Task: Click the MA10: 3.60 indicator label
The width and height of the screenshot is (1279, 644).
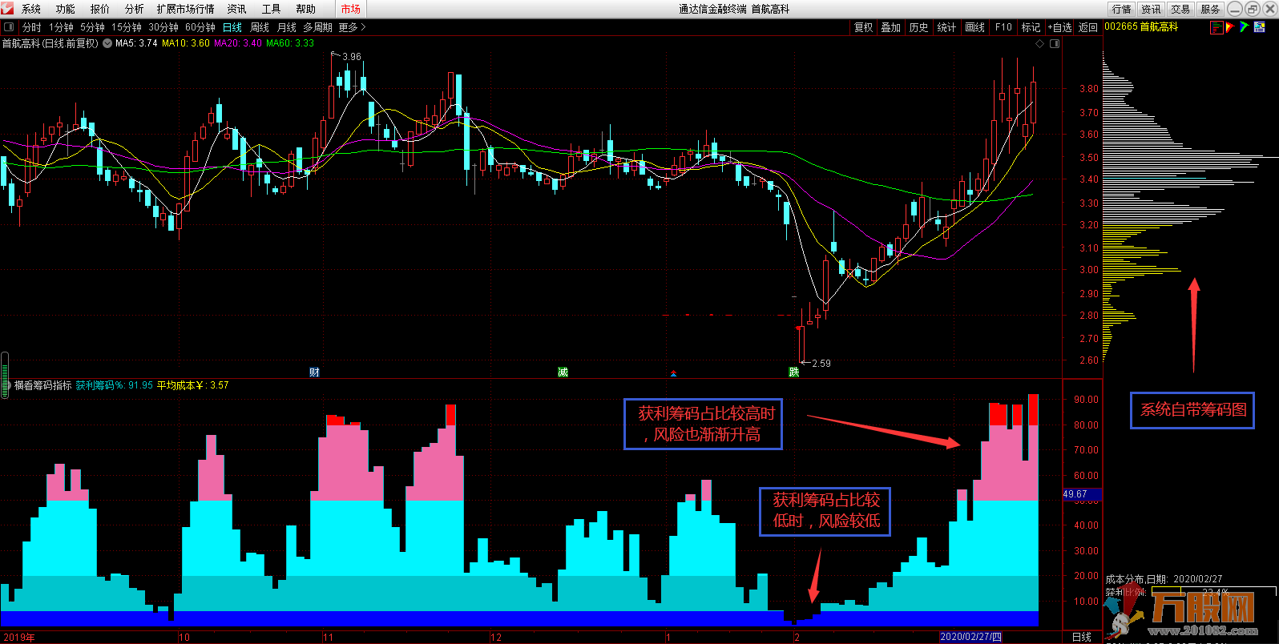Action: pos(186,43)
